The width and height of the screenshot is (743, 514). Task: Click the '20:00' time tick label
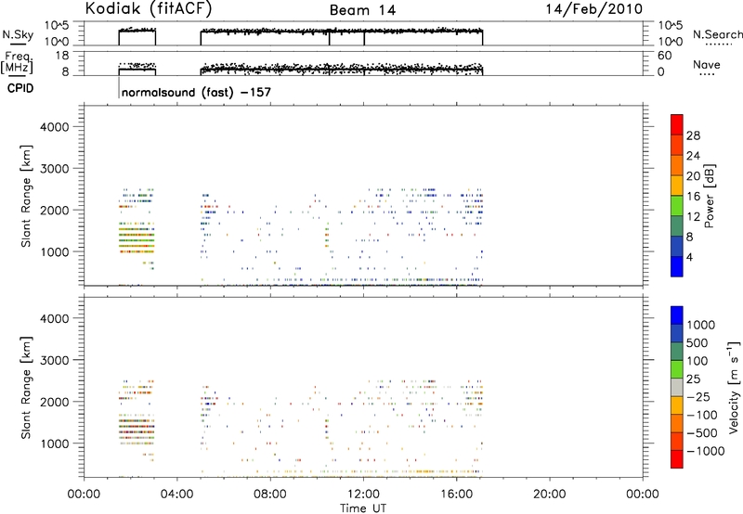(550, 494)
